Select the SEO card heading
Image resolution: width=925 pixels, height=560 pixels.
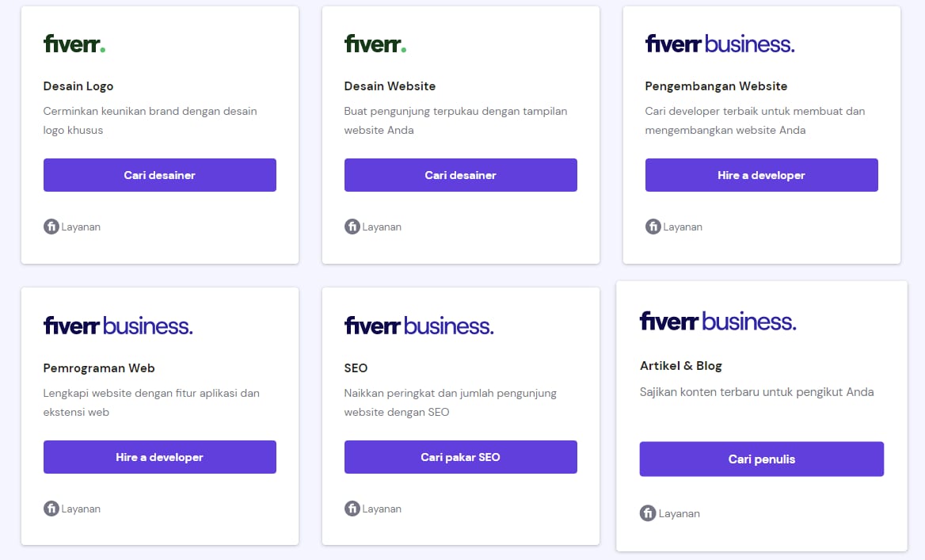pyautogui.click(x=356, y=368)
